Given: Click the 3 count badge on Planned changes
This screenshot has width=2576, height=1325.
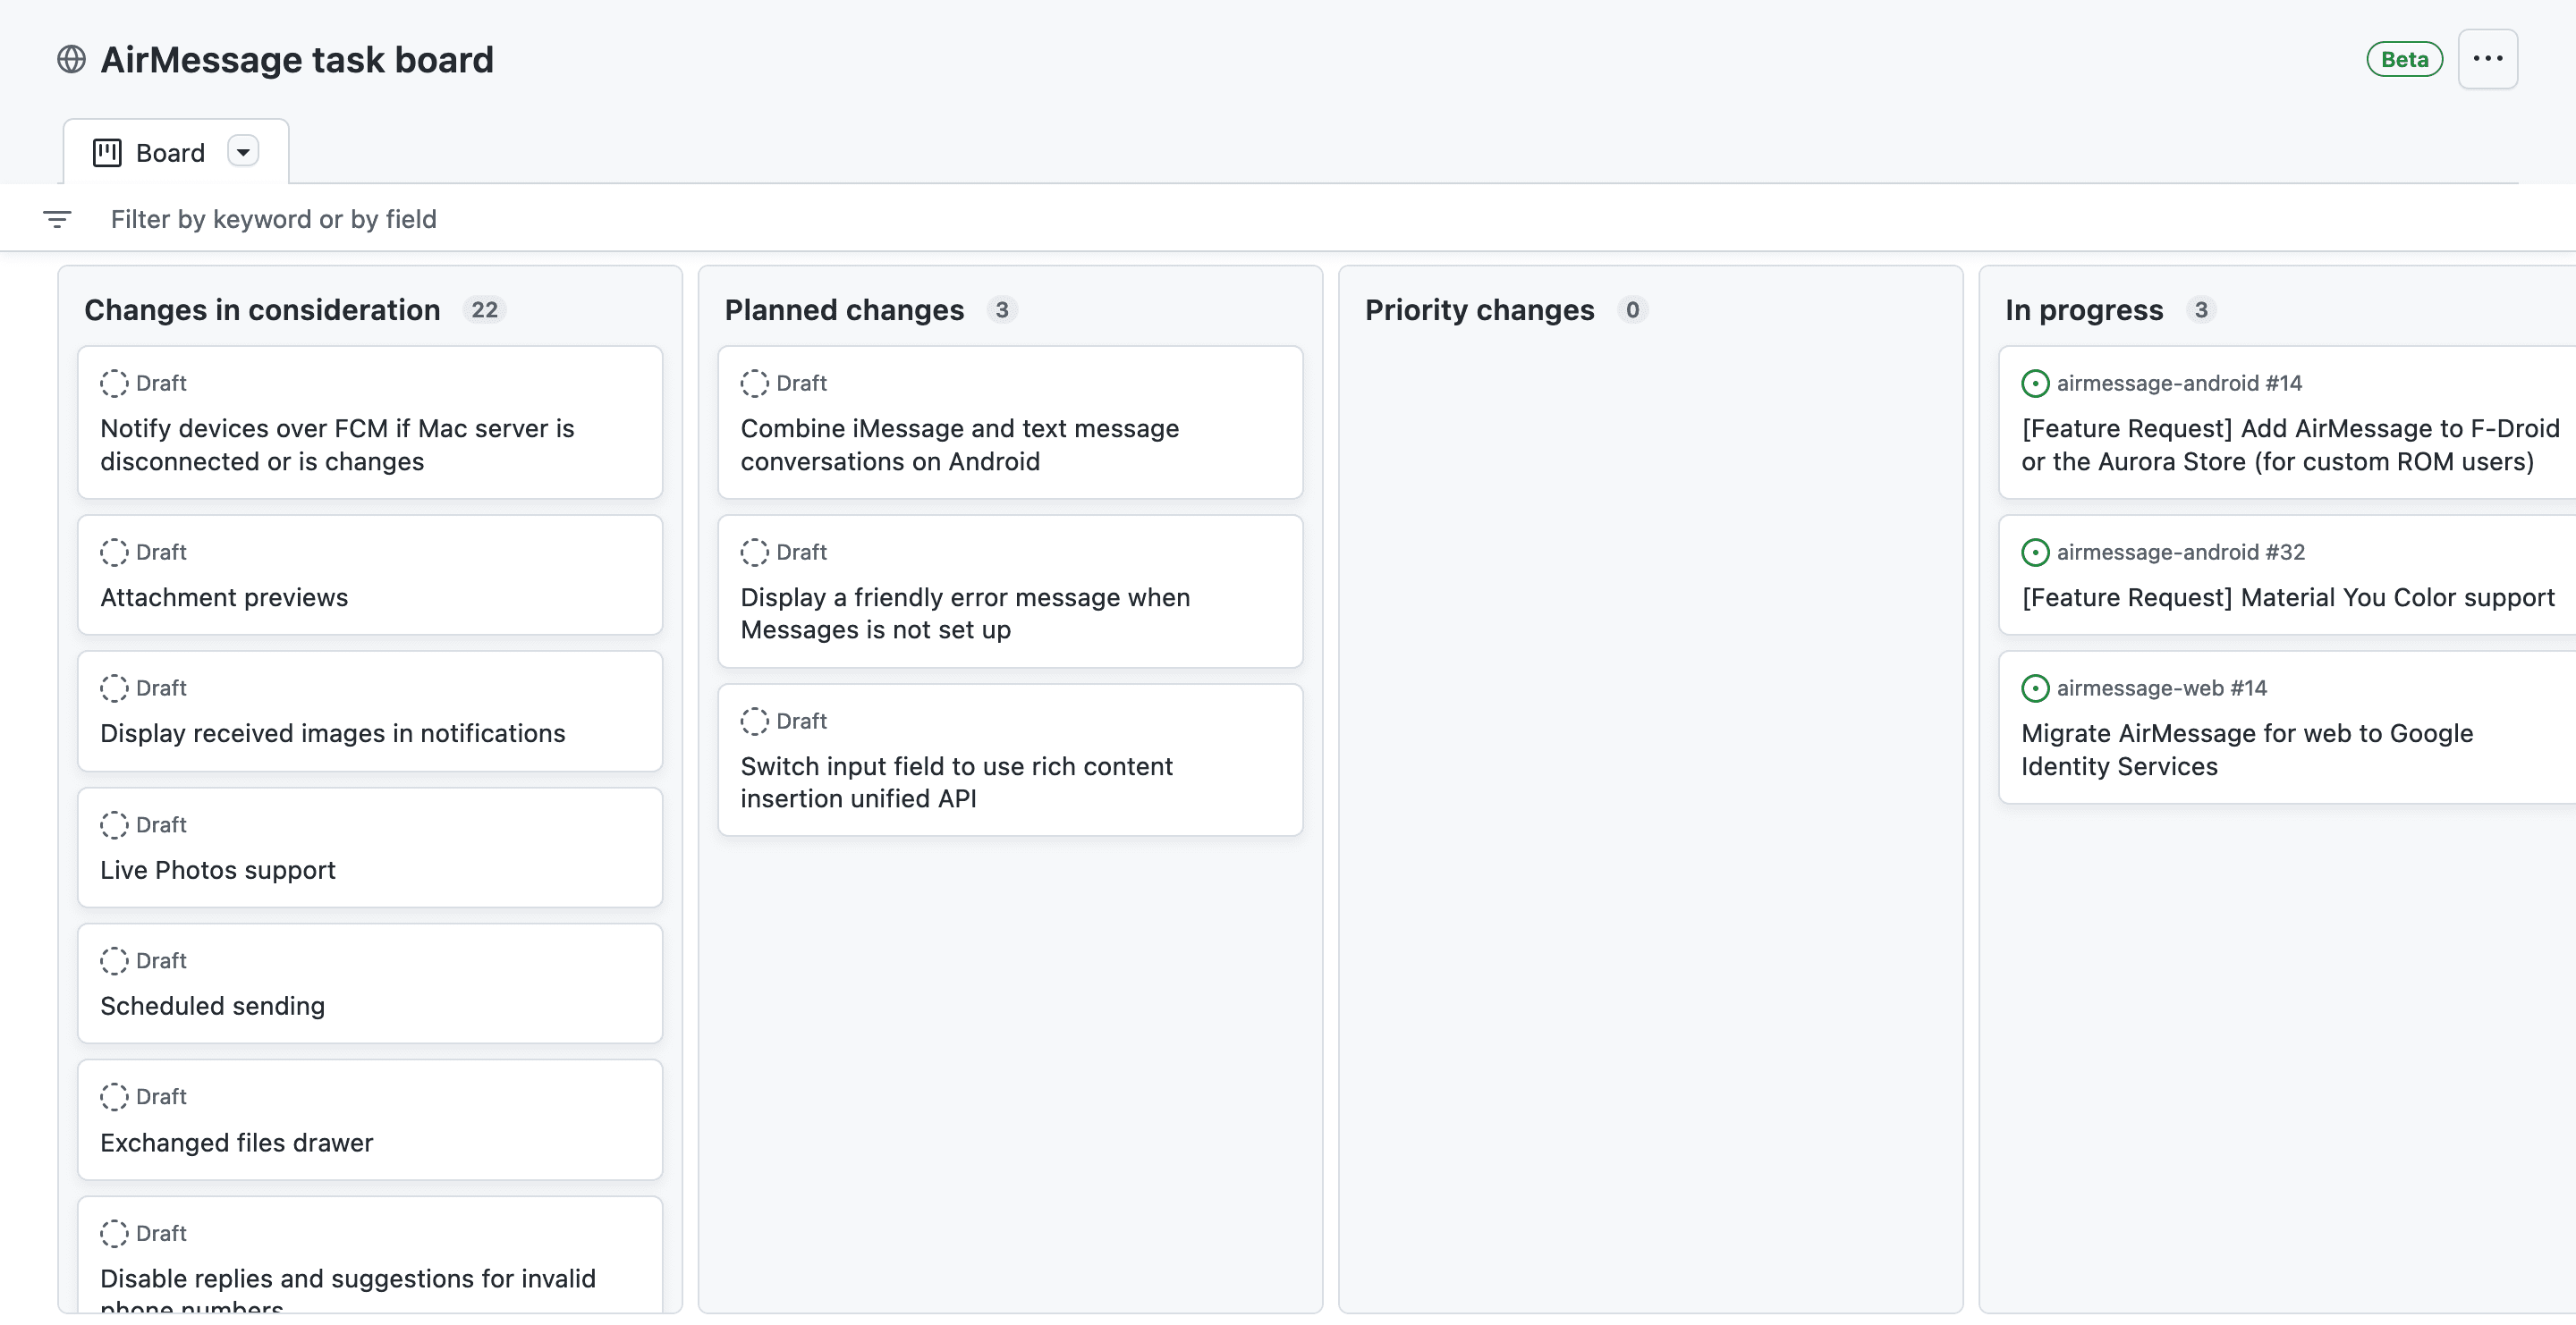Looking at the screenshot, I should coord(1002,309).
